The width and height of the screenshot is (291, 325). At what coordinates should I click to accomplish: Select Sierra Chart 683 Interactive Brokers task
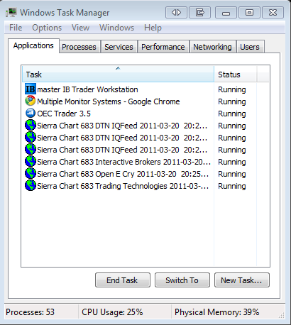pos(118,162)
